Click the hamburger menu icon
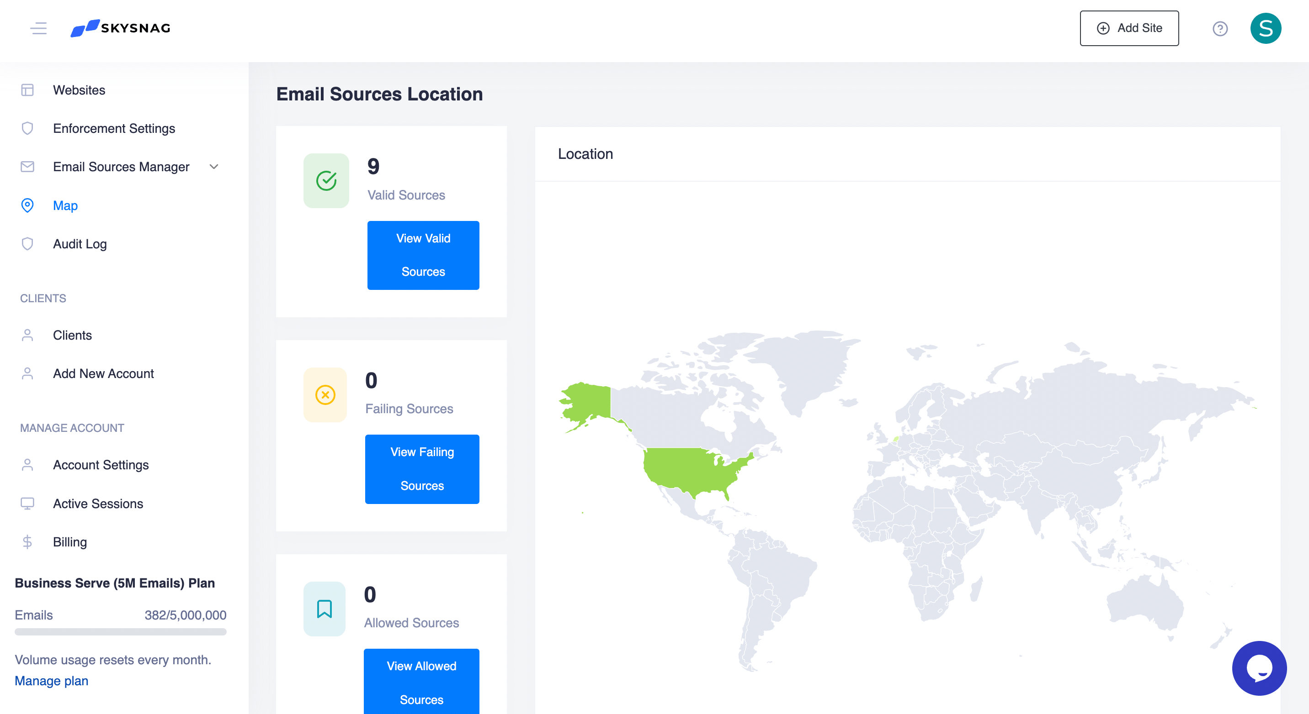Viewport: 1309px width, 714px height. point(38,28)
